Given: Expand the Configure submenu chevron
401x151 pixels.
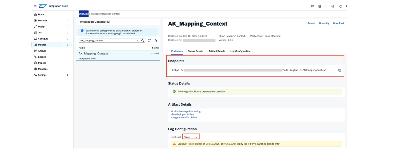Looking at the screenshot, I should [68, 39].
